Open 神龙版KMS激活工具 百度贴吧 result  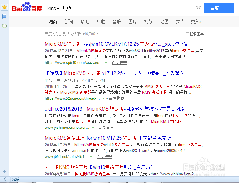pyautogui.click(x=100, y=167)
